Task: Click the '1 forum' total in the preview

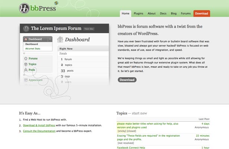Action: (66, 59)
